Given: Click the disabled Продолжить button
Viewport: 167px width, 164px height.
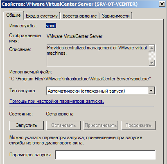Looking at the screenshot, I should [x=138, y=125].
